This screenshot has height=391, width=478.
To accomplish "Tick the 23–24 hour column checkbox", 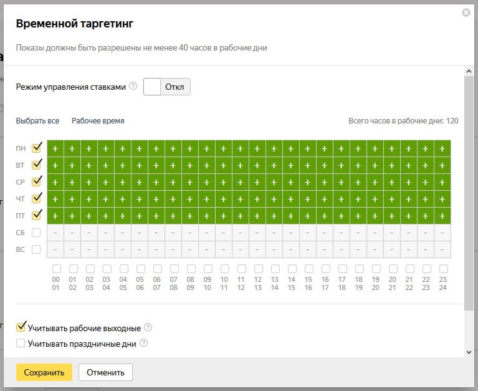I will (442, 269).
